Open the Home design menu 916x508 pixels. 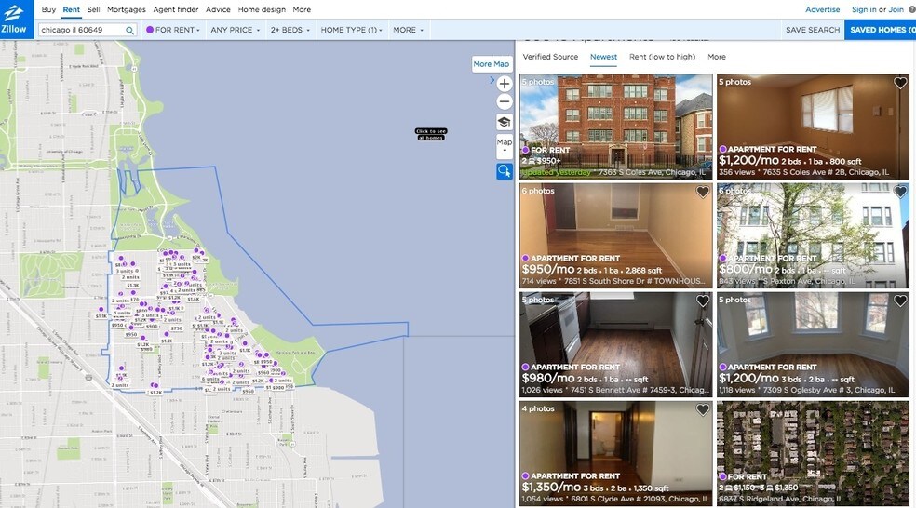click(x=262, y=9)
